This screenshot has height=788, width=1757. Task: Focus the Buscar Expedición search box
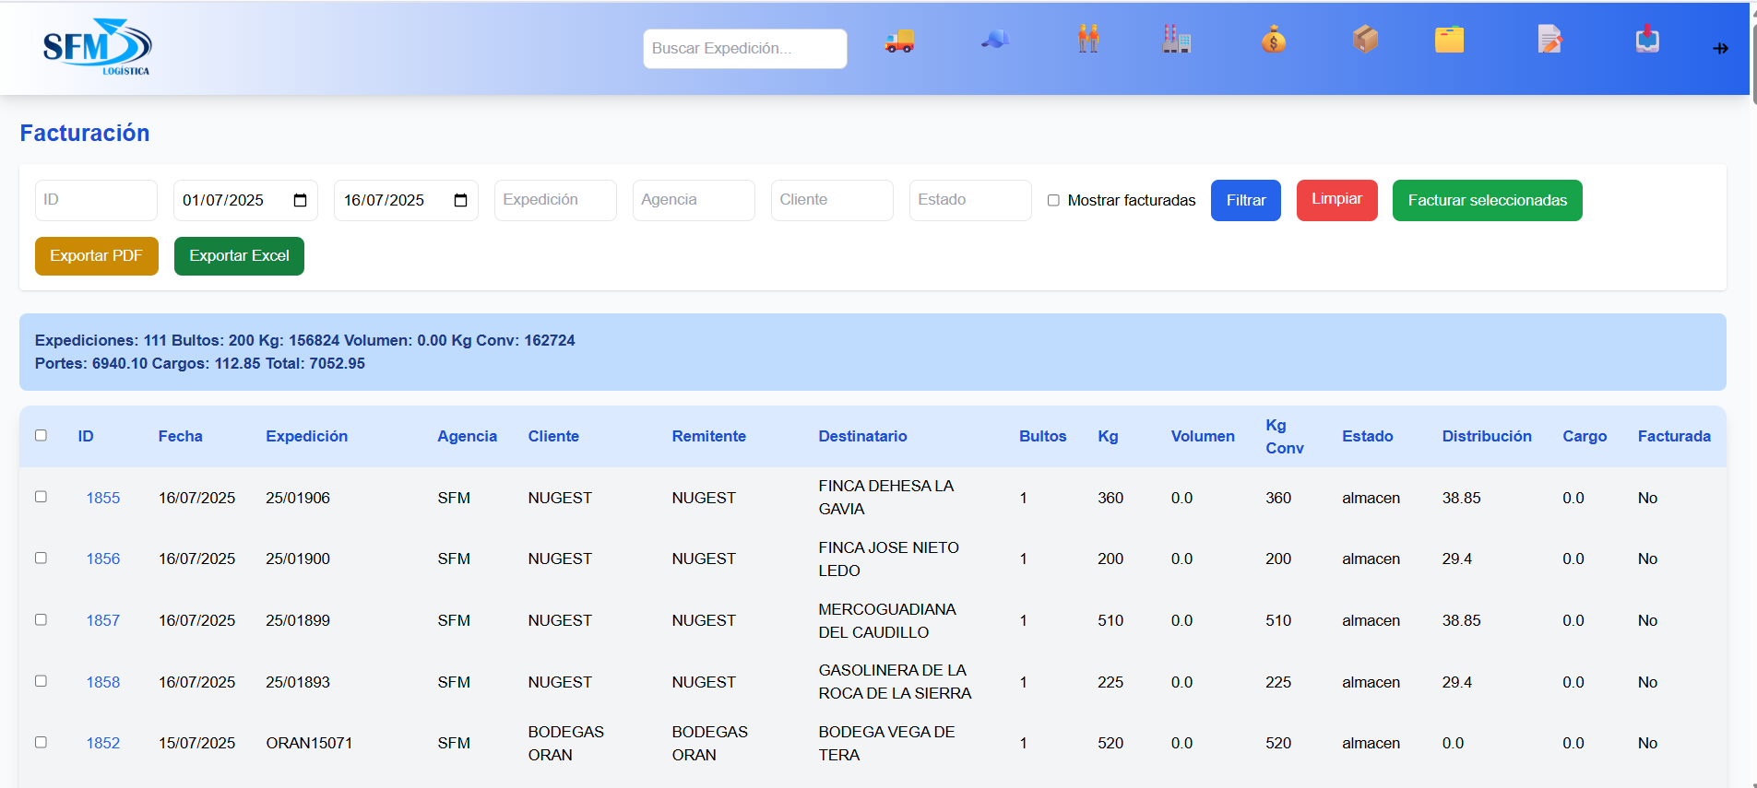745,49
